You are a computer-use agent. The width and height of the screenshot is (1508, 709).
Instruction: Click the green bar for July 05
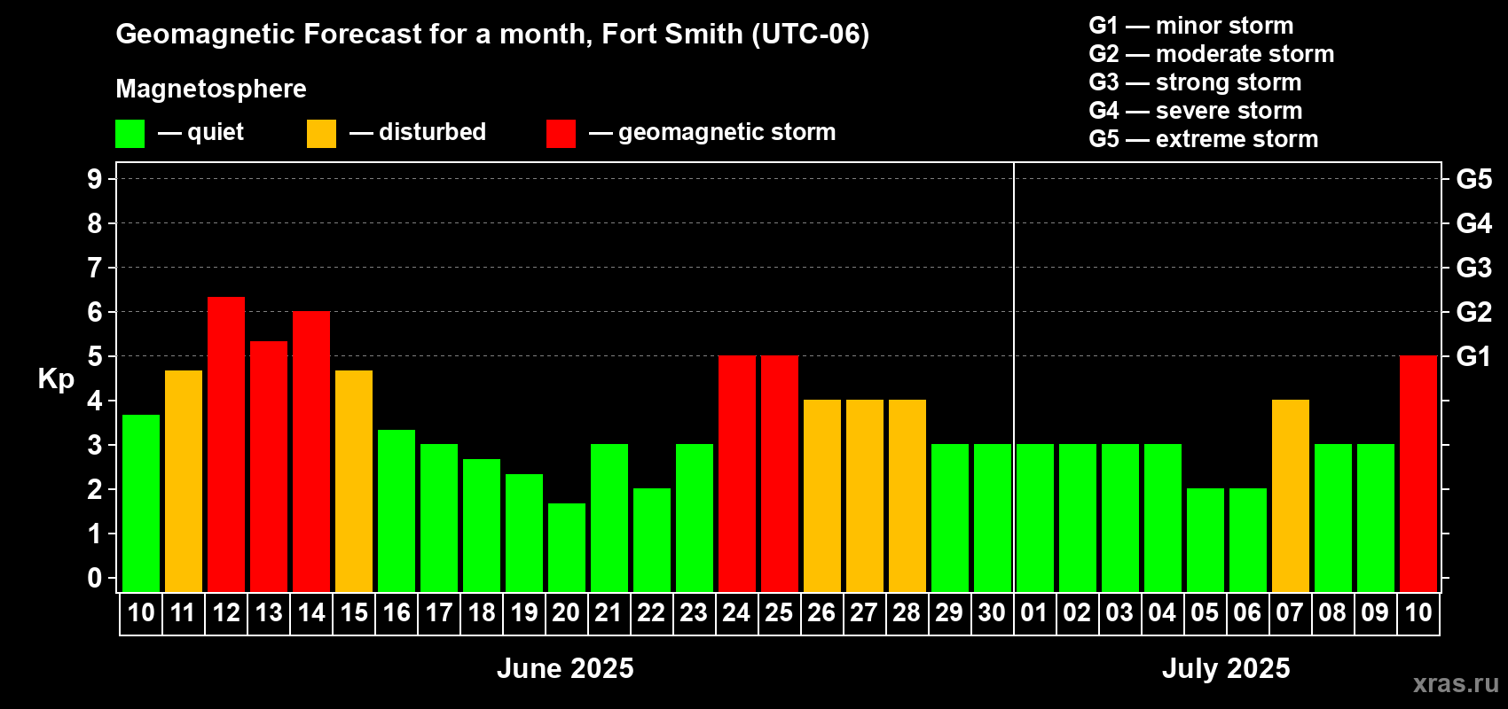[1206, 540]
